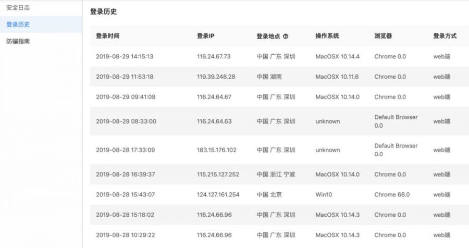Select 登录历史 sidebar item
The image size is (469, 248).
pyautogui.click(x=18, y=24)
